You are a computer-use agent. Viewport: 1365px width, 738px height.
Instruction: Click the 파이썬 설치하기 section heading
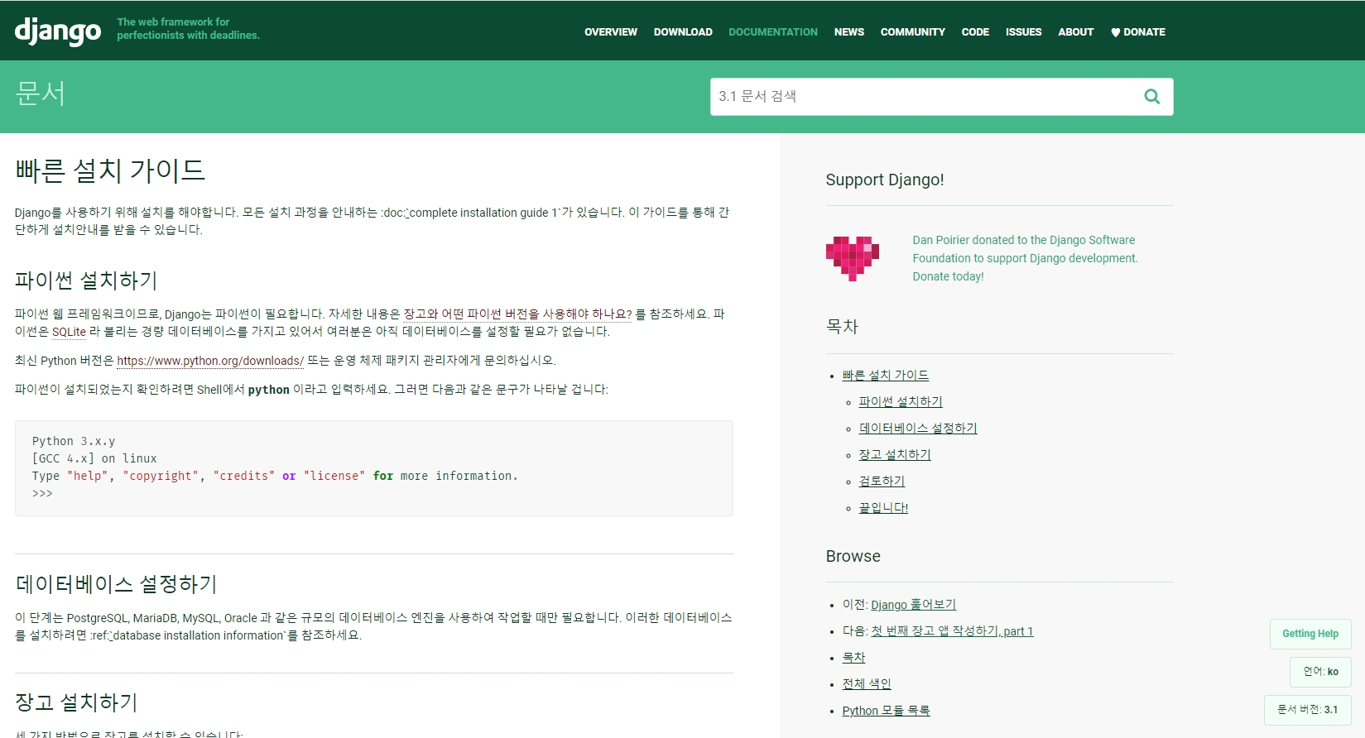[x=86, y=280]
